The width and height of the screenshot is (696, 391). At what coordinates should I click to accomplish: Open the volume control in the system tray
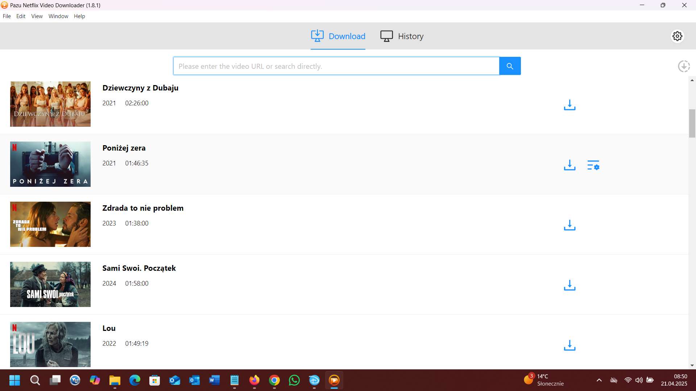pyautogui.click(x=639, y=380)
